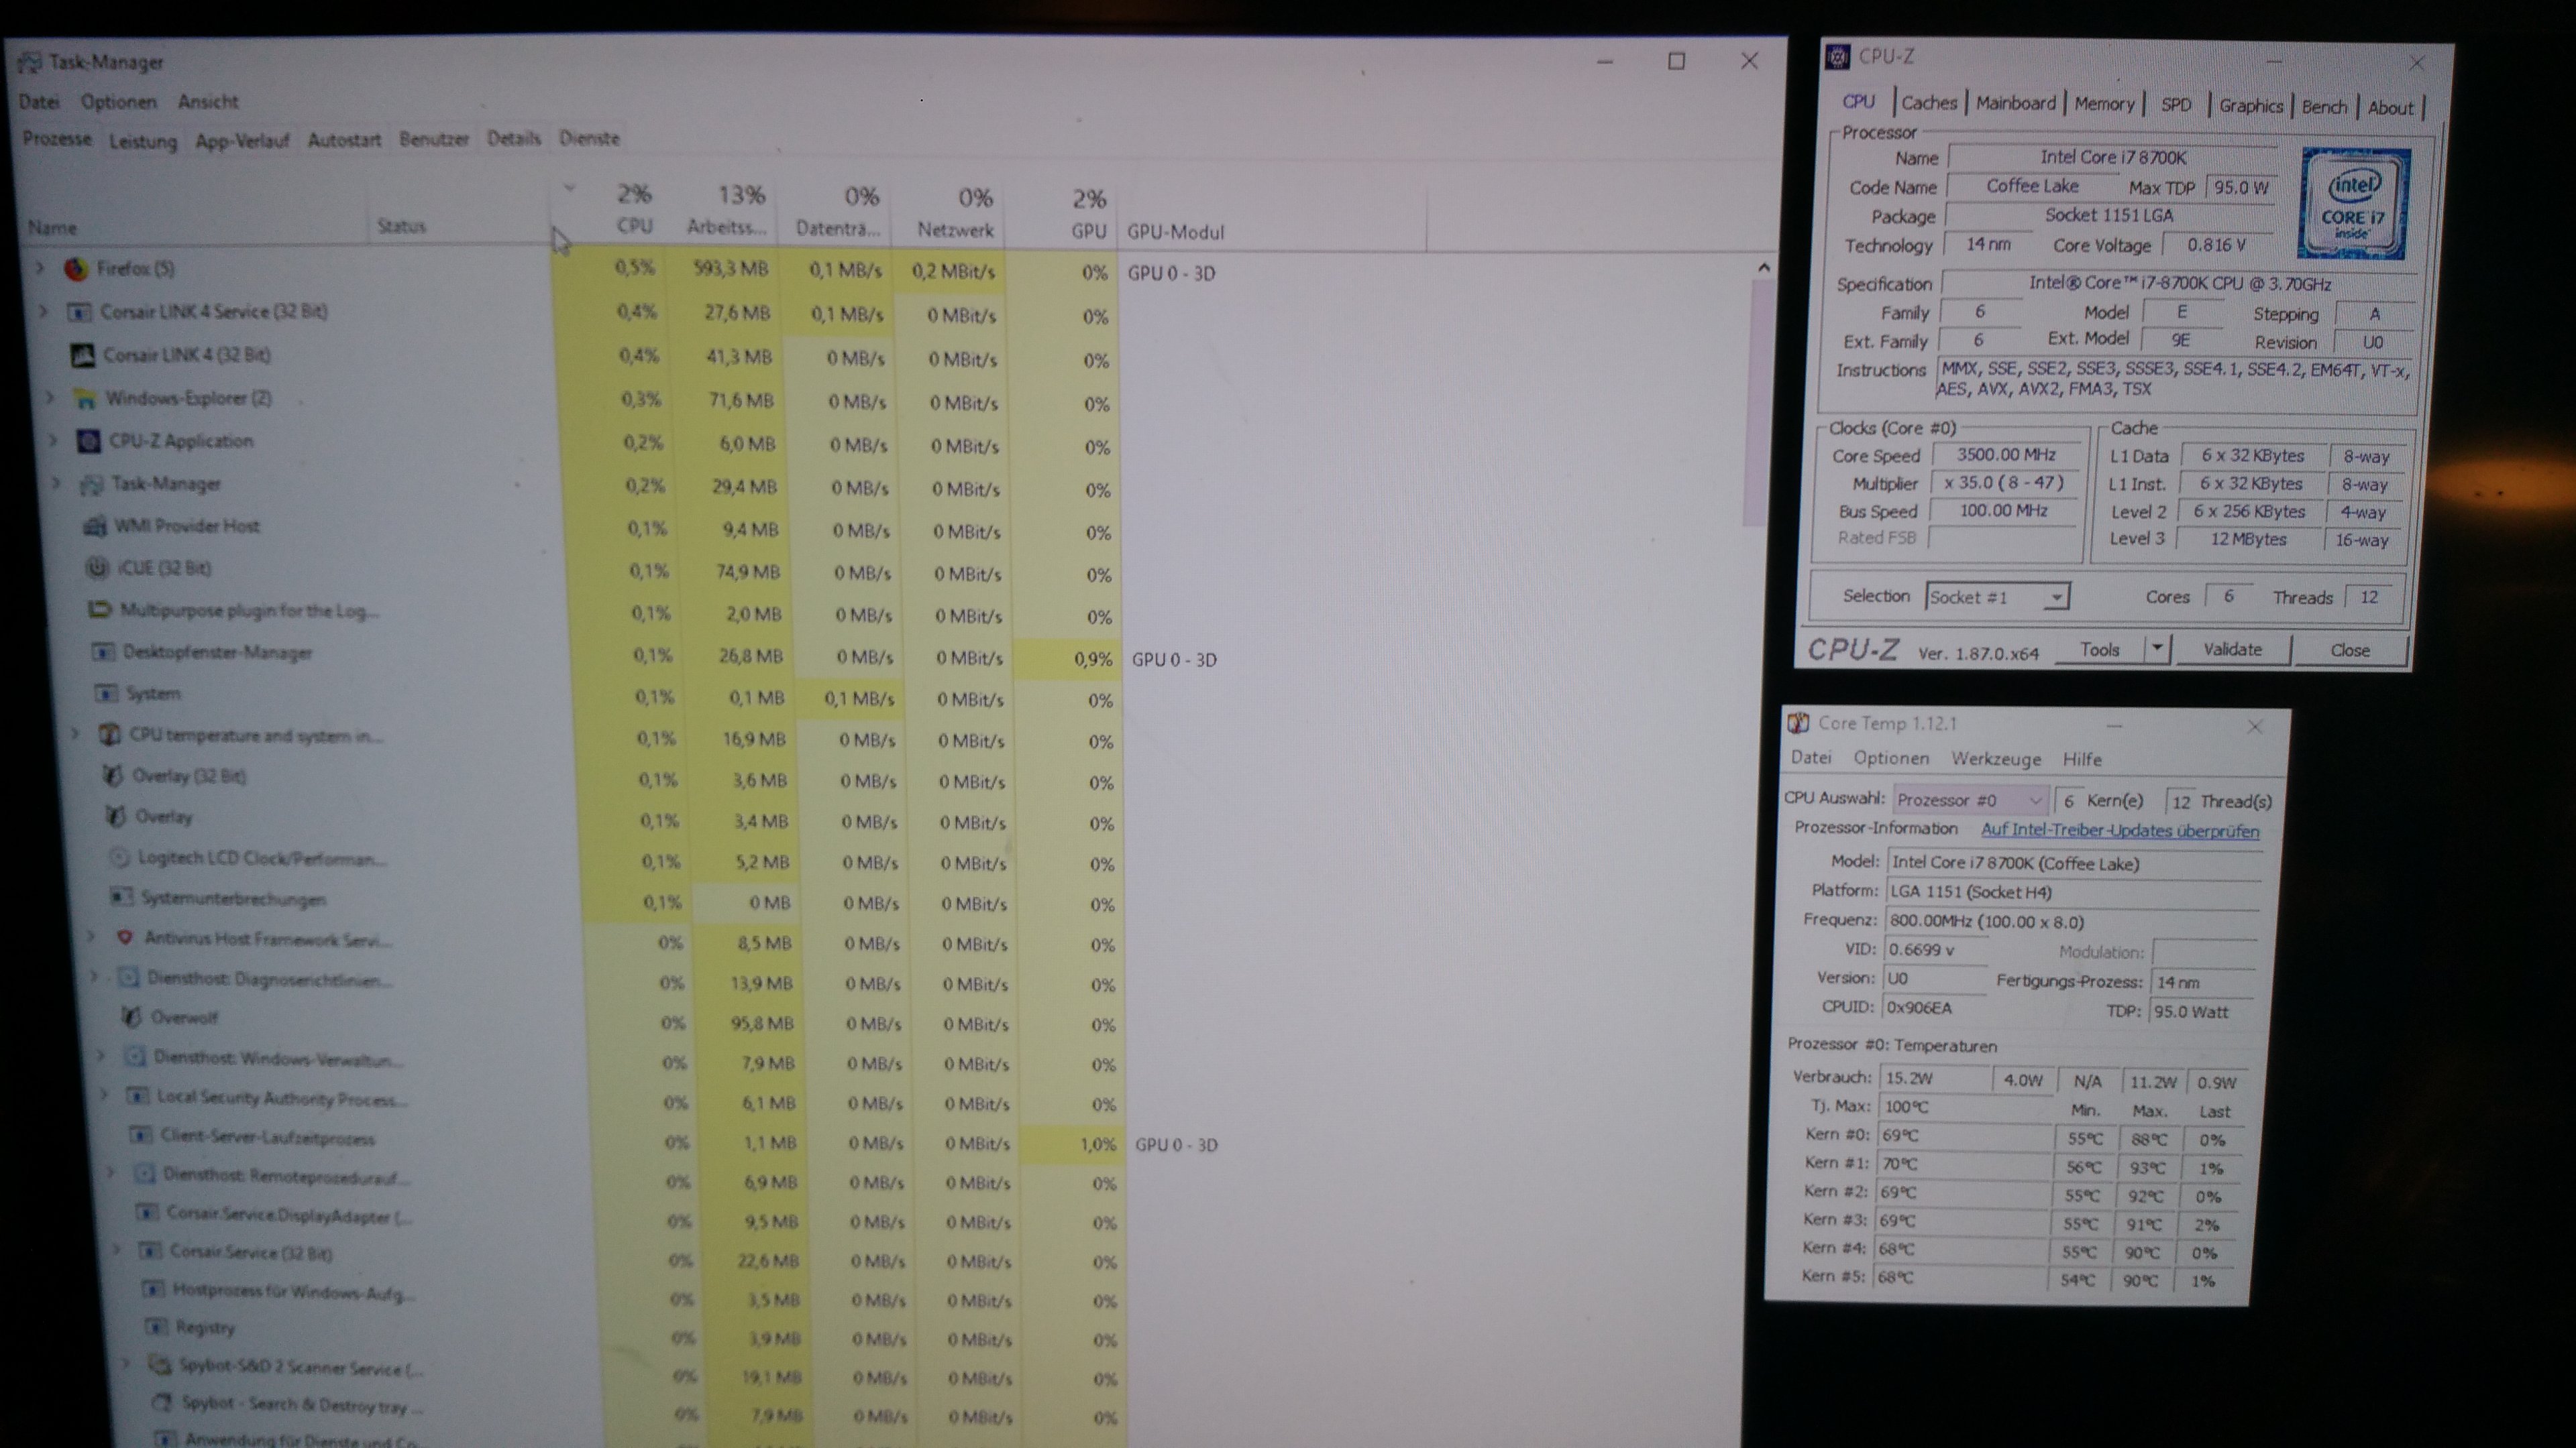Screen dimensions: 2576x1448
Task: Click the Overlay (32 Bit) wolf icon
Action: [x=113, y=776]
